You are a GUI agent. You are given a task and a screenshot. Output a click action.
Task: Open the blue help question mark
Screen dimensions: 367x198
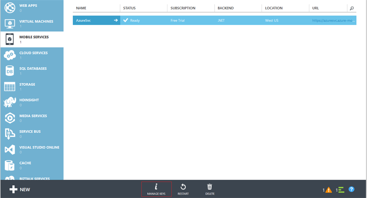click(351, 189)
